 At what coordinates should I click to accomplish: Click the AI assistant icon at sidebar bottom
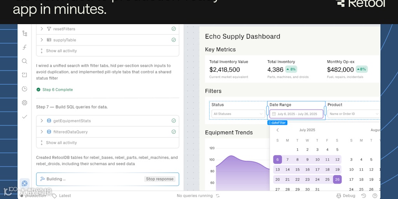(24, 183)
